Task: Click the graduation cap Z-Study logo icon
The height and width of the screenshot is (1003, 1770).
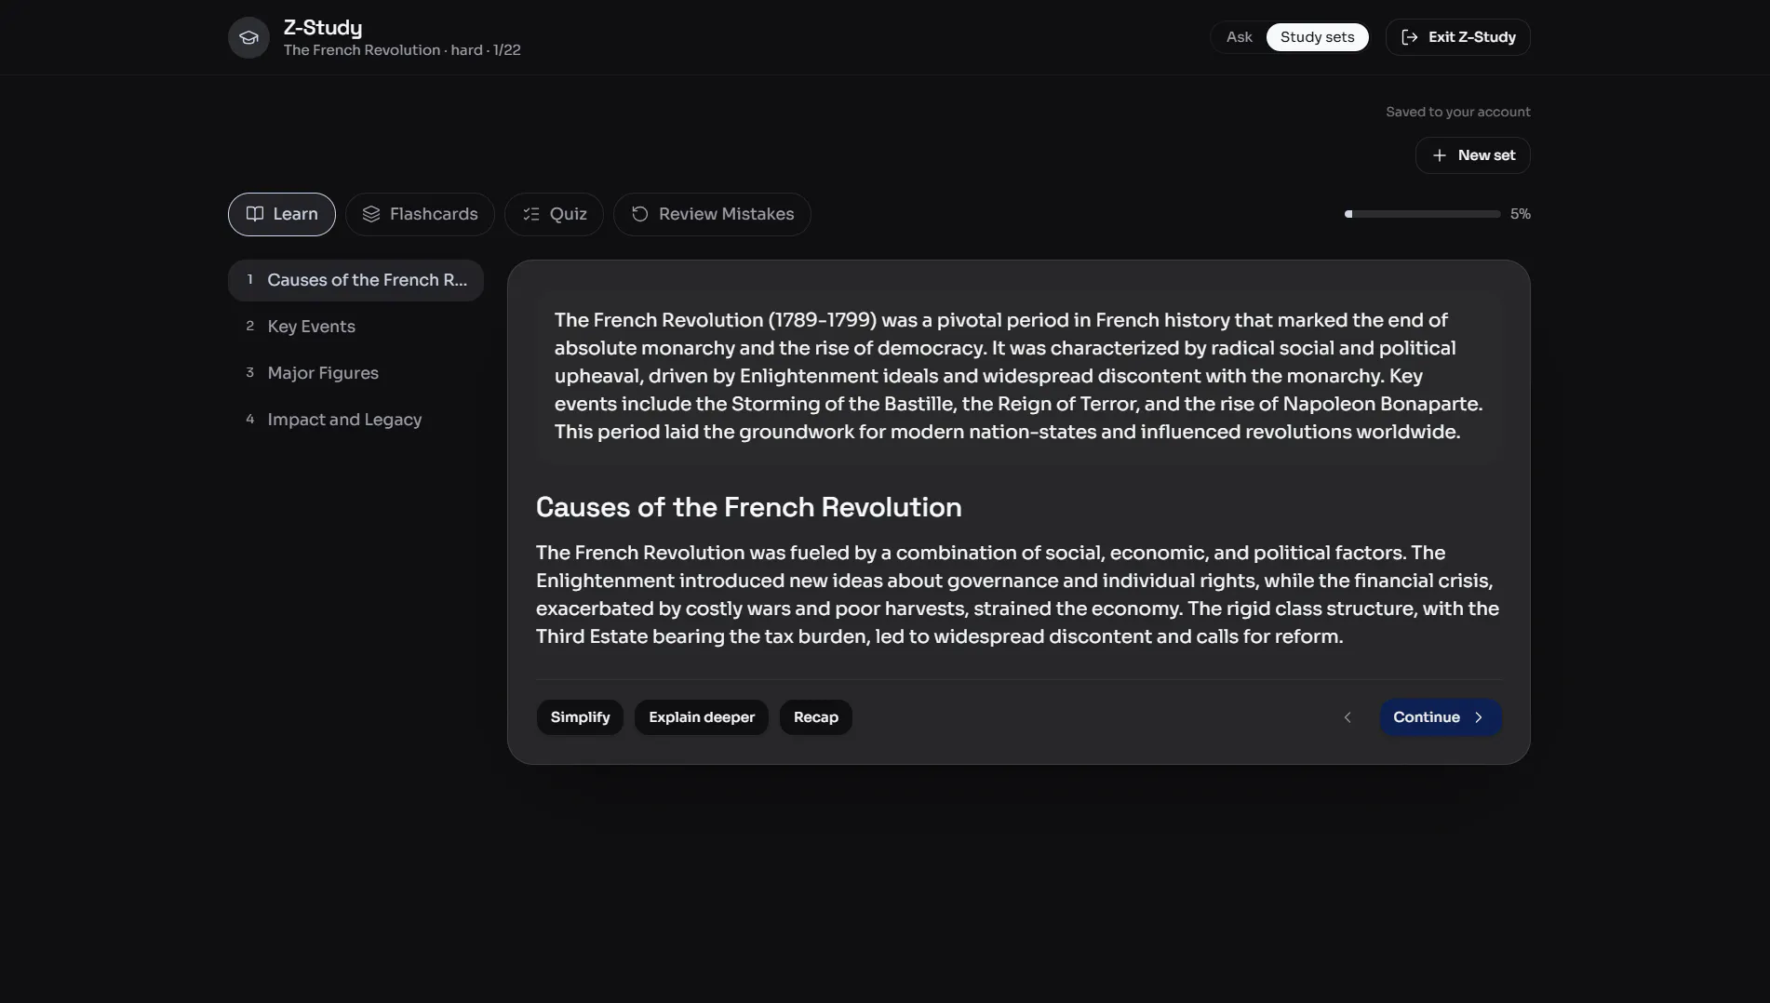Action: tap(248, 37)
